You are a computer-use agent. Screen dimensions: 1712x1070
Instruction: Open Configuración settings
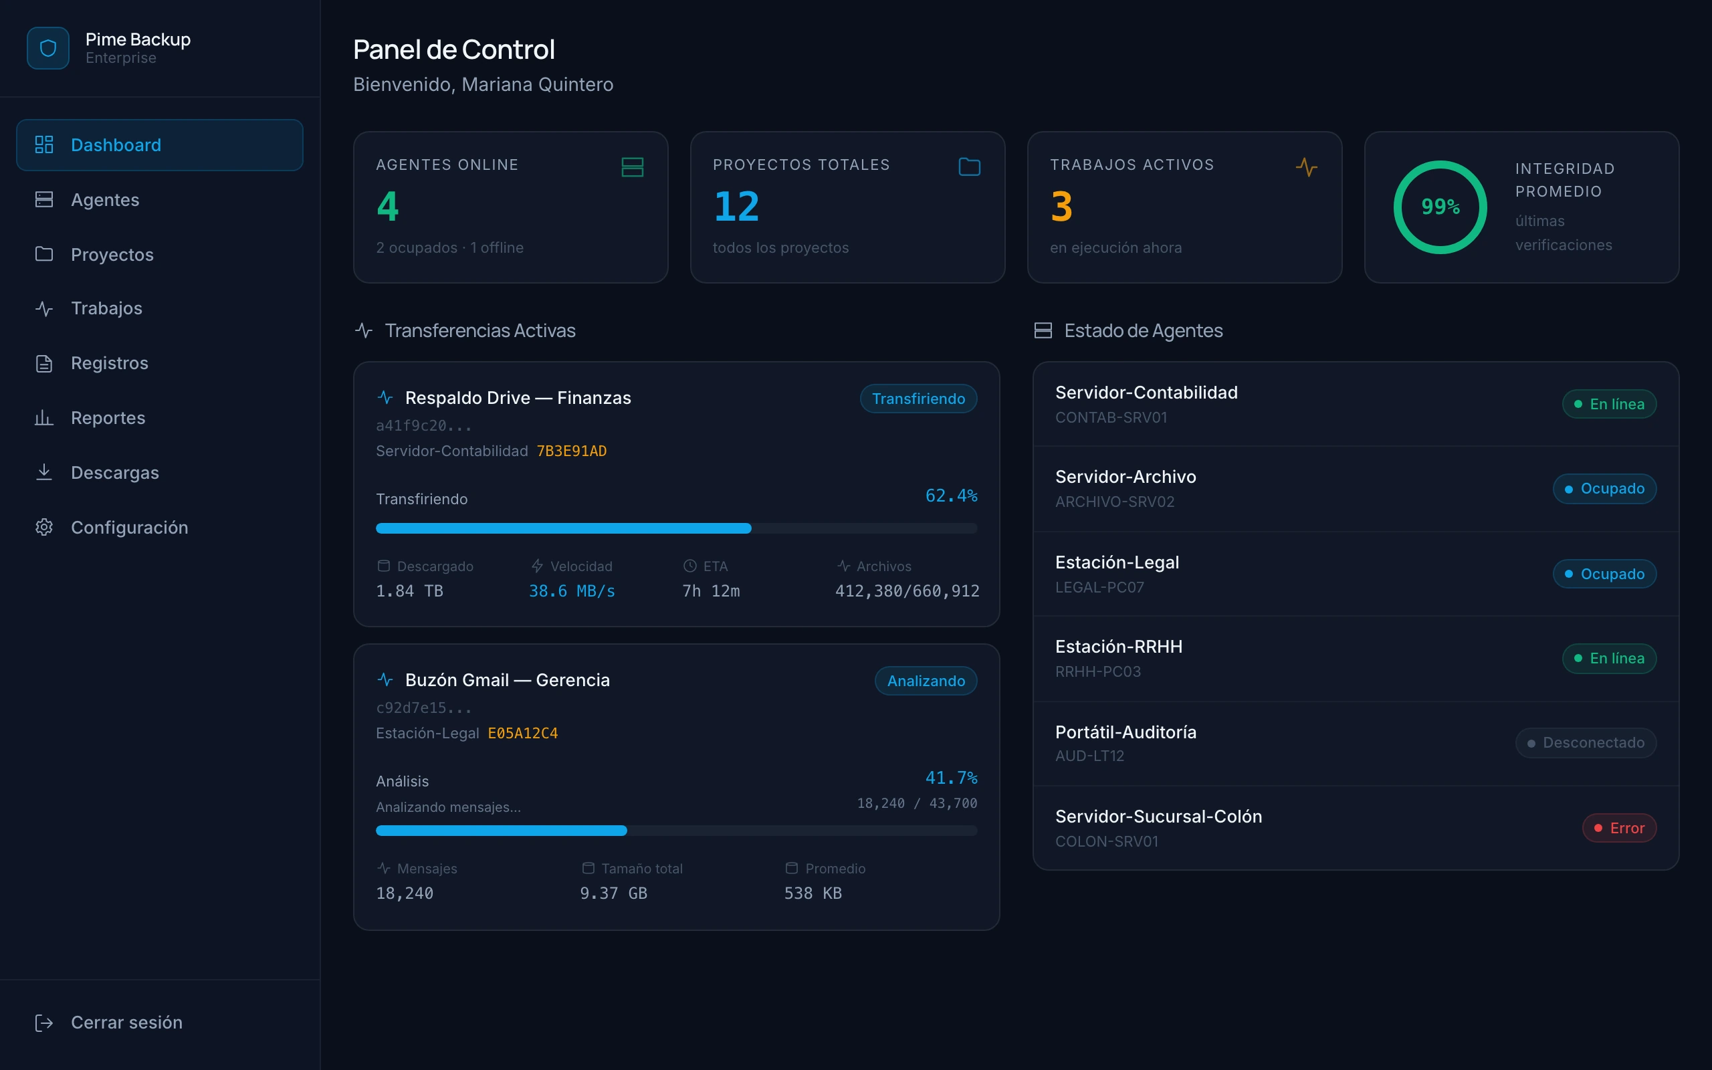click(x=160, y=527)
